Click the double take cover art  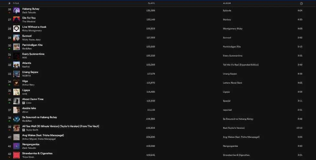point(16,110)
